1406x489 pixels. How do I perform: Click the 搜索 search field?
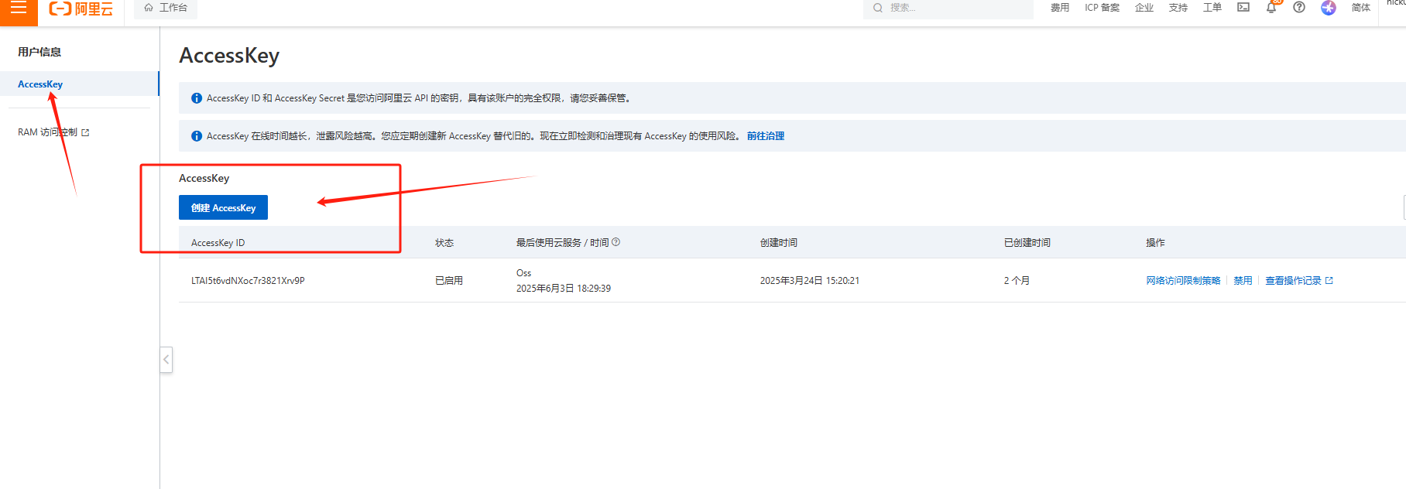click(x=948, y=8)
